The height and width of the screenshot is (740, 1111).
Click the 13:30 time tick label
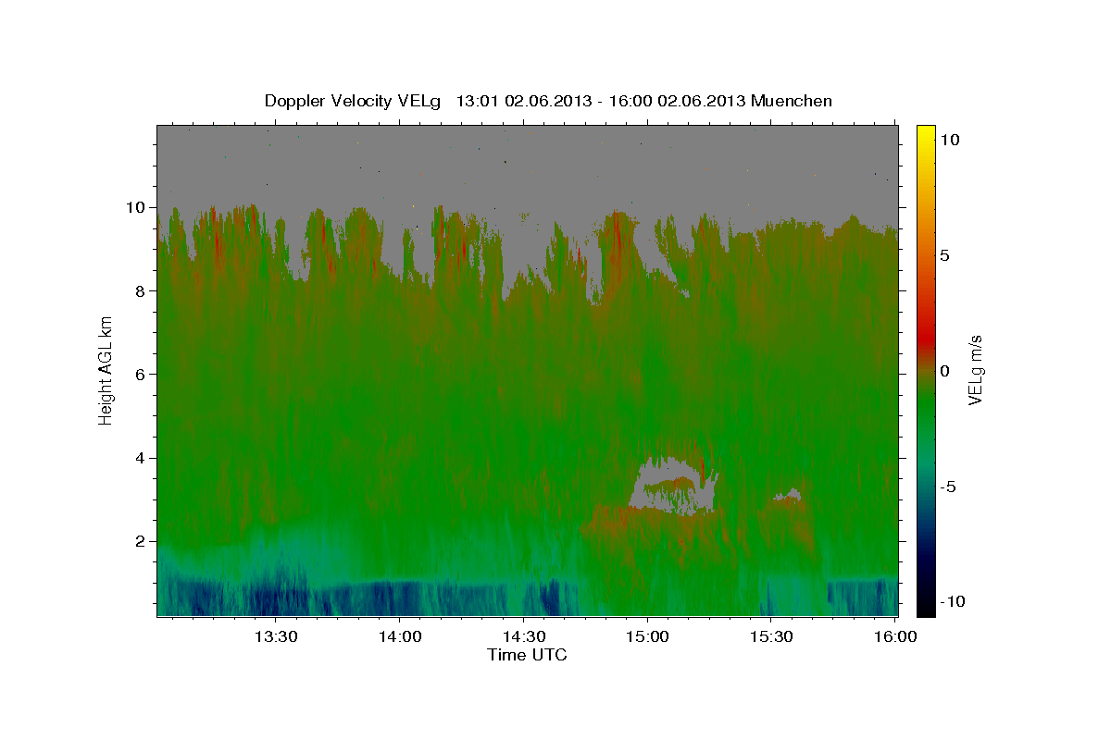click(275, 636)
